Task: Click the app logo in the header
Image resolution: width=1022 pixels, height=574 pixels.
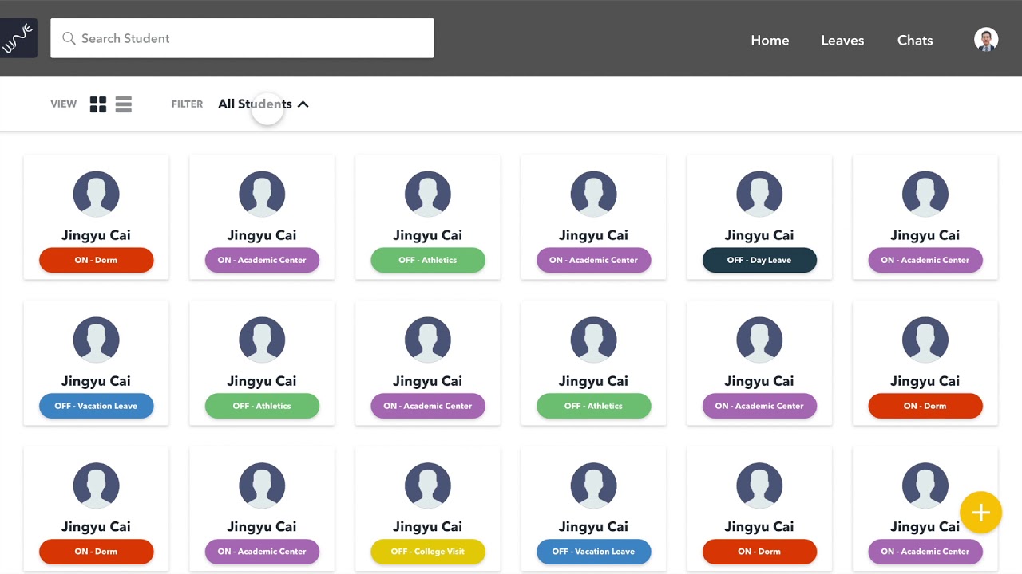Action: pos(18,38)
